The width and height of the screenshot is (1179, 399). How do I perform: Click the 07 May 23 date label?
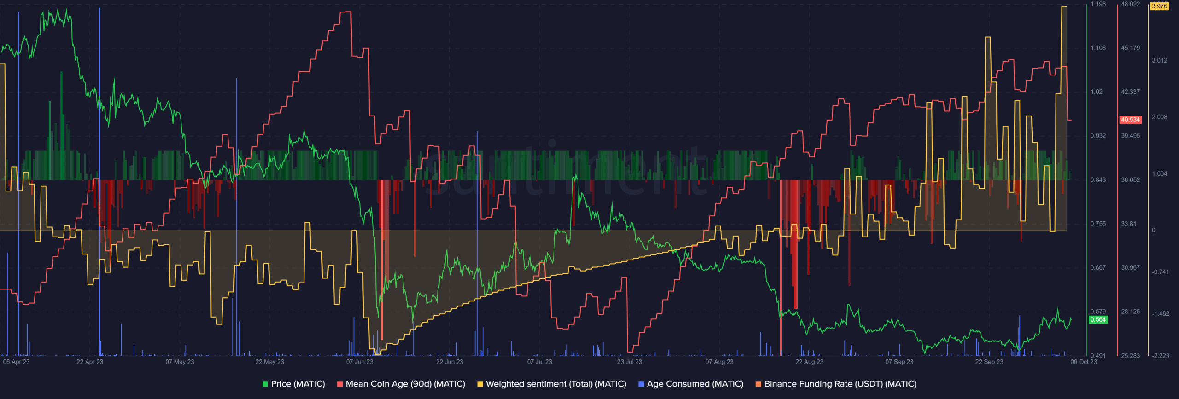[x=180, y=362]
